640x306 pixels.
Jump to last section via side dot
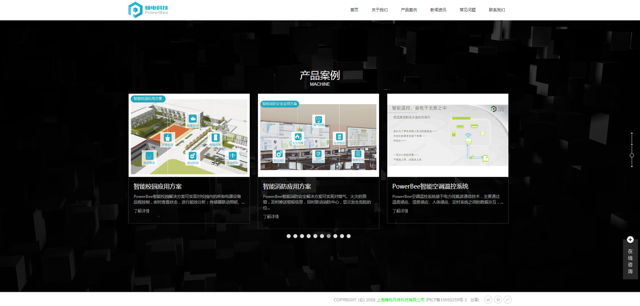click(632, 166)
